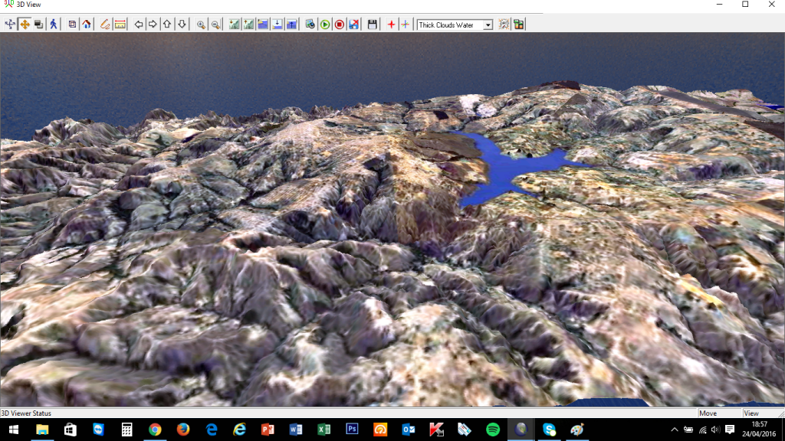Viewport: 785px width, 441px height.
Task: Click the up arrow navigation button
Action: [x=167, y=24]
